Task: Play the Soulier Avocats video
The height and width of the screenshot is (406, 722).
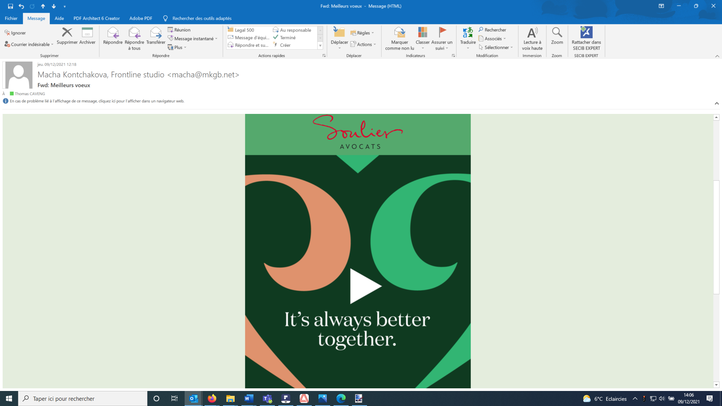Action: [365, 286]
